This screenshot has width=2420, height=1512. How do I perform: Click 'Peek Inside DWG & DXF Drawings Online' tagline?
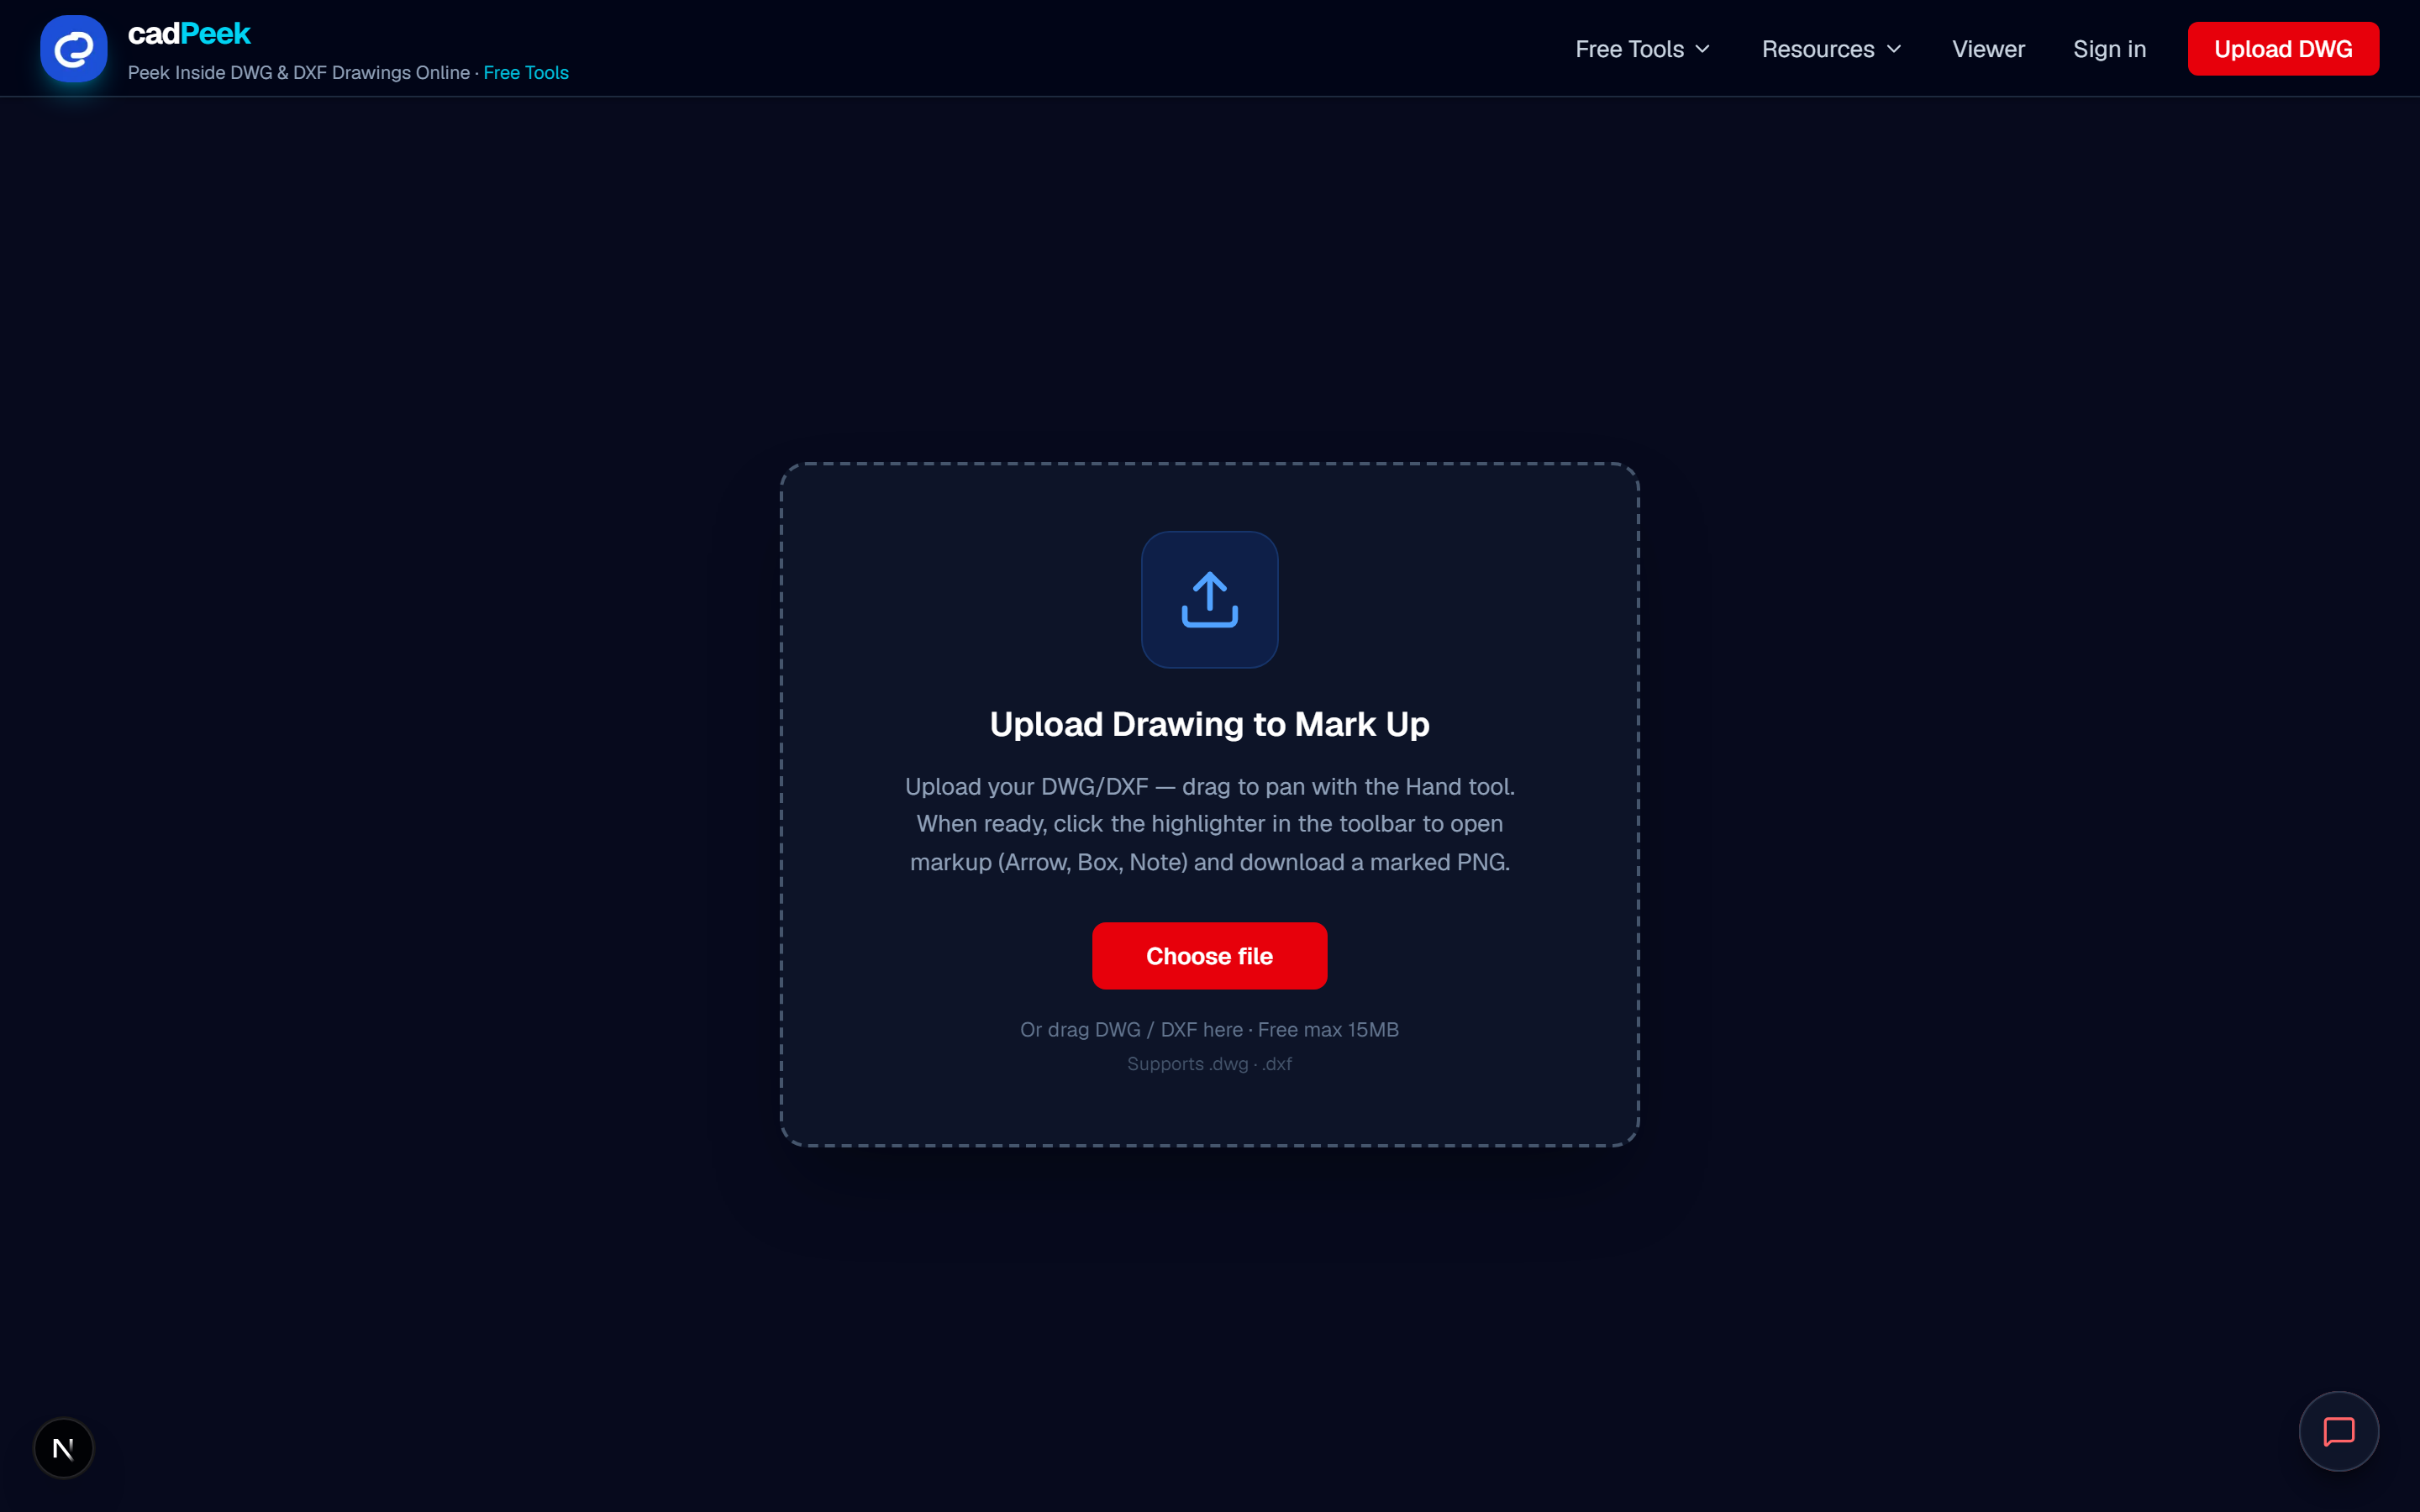click(299, 73)
